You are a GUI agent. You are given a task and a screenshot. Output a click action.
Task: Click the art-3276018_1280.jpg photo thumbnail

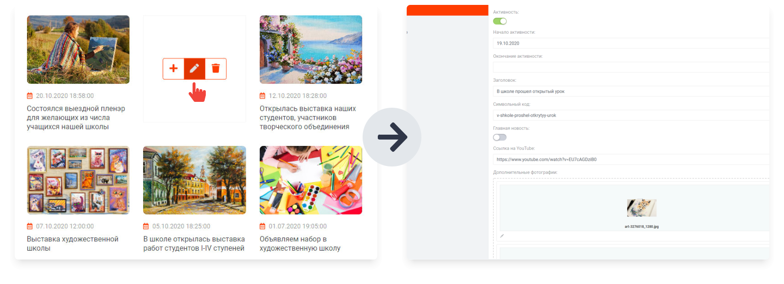point(641,208)
